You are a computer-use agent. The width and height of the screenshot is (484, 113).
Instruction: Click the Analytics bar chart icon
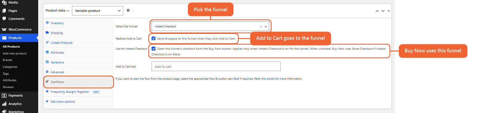click(4, 104)
